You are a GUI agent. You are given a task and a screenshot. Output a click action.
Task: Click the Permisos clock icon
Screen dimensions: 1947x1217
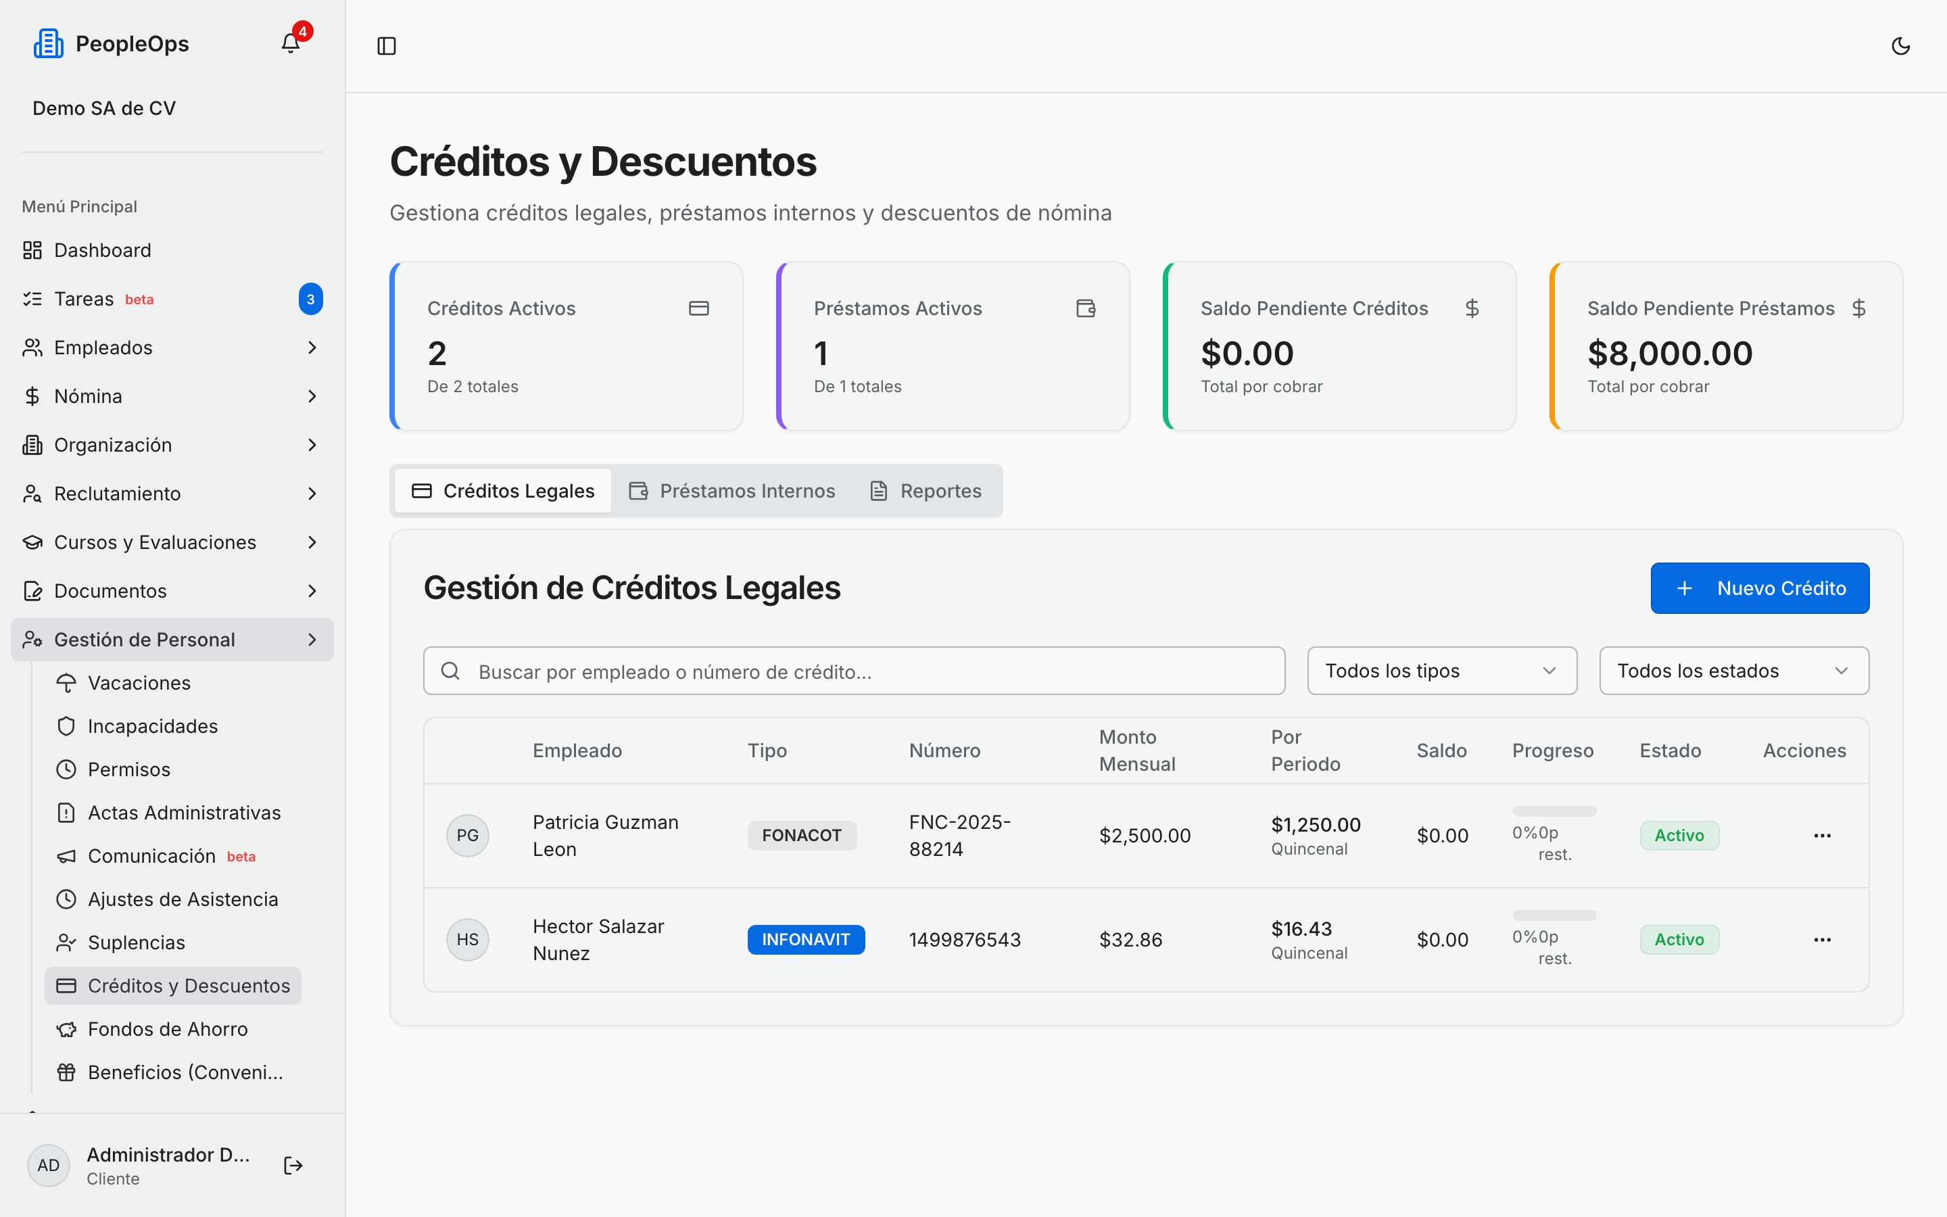pyautogui.click(x=66, y=769)
